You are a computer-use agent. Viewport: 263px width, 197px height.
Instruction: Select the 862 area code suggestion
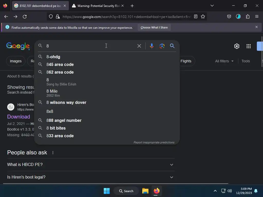point(107,72)
